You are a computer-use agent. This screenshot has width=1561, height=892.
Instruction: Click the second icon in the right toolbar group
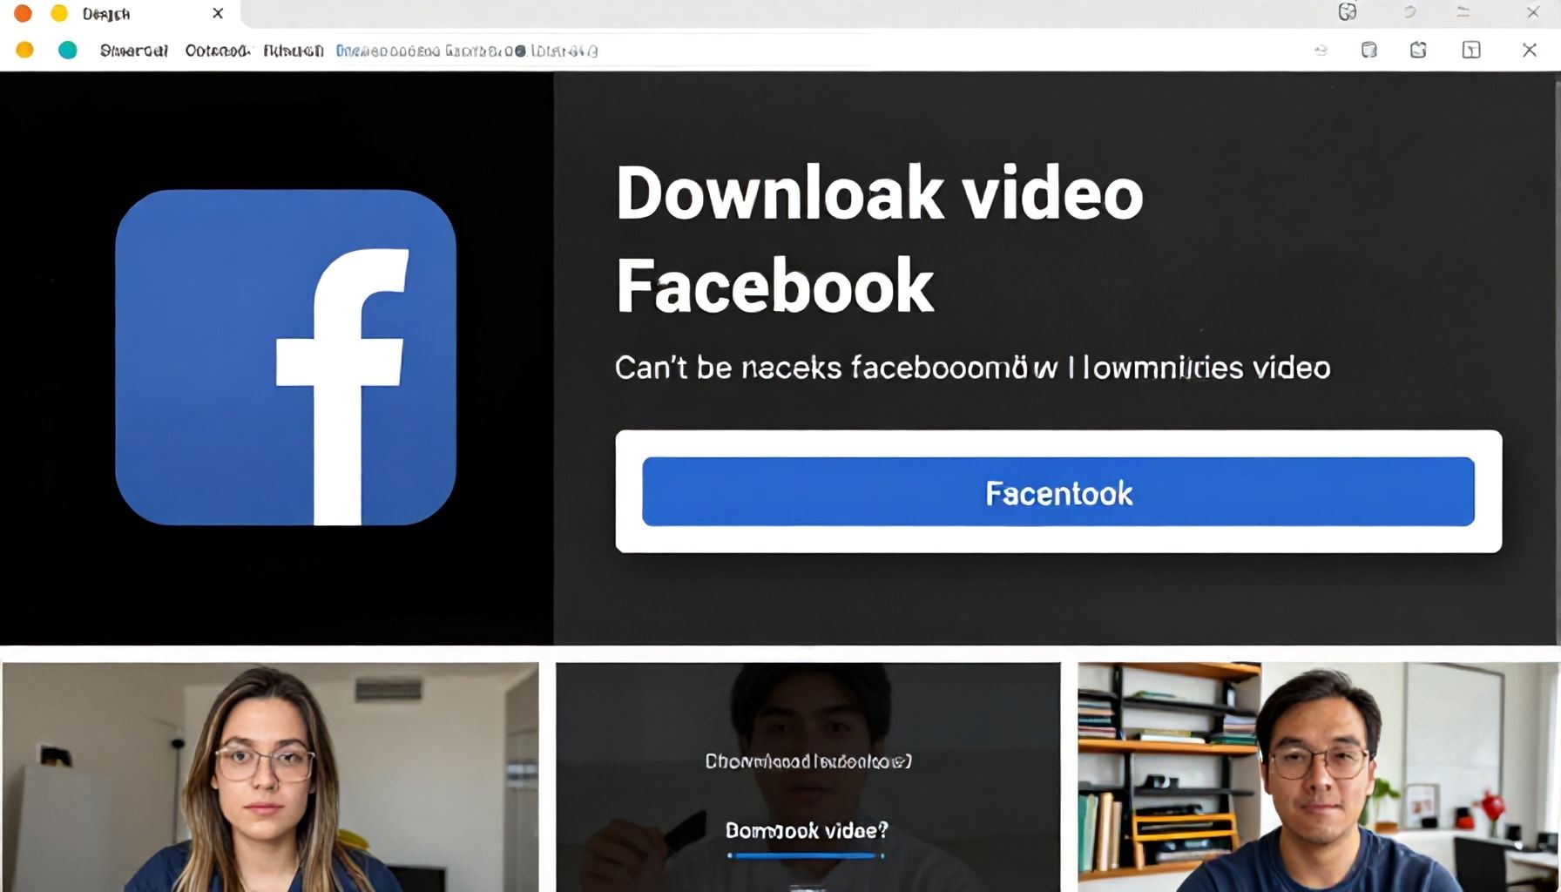point(1368,51)
